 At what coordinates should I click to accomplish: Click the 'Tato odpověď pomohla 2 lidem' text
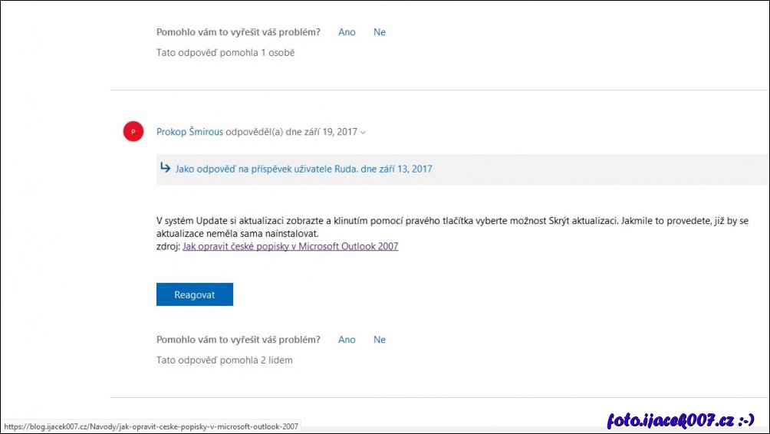point(224,360)
